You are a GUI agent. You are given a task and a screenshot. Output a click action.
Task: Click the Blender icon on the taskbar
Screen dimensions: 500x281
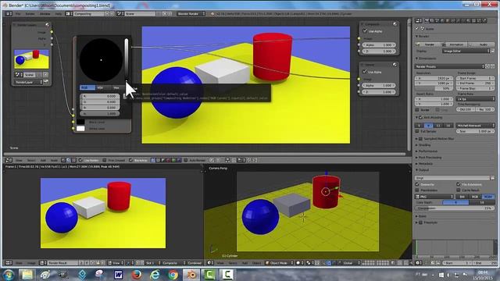191,274
